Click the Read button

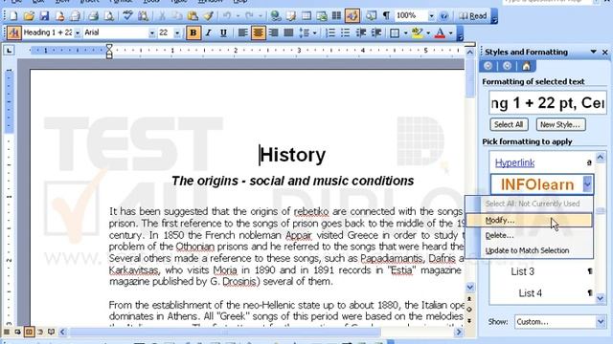point(473,16)
